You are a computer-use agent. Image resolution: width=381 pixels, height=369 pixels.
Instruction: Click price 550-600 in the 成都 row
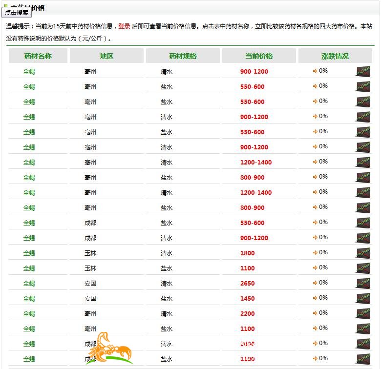(x=252, y=223)
